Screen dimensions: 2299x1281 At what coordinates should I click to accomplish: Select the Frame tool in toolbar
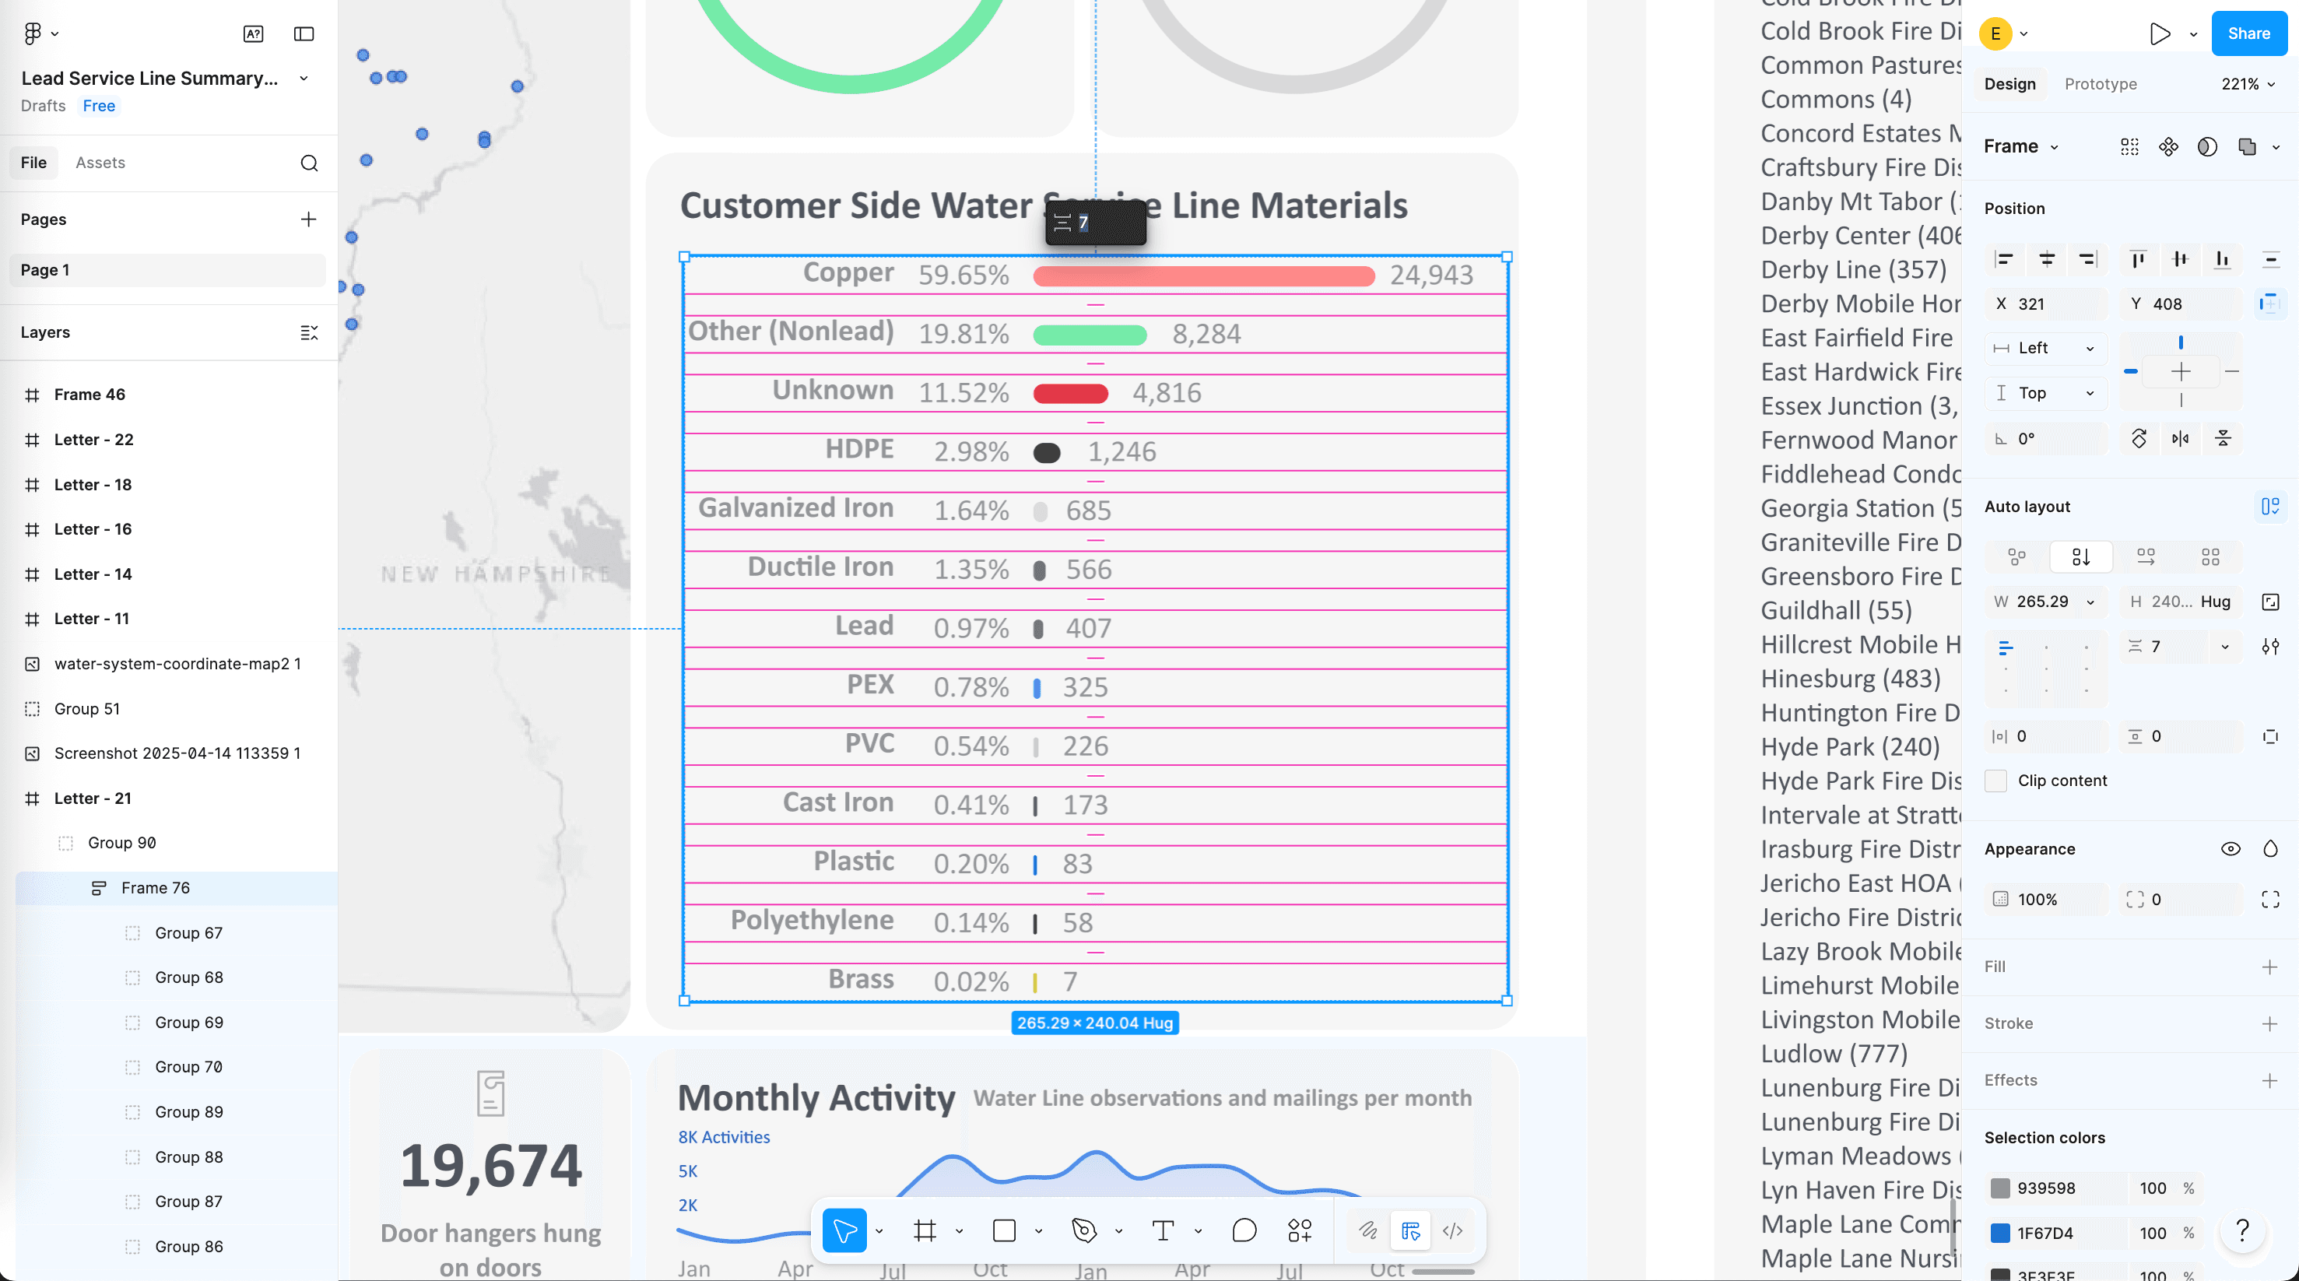[x=925, y=1231]
